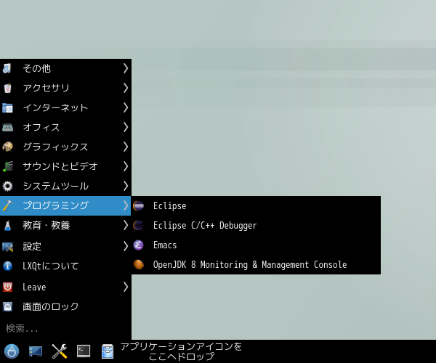This screenshot has height=363, width=436.
Task: Select the プログラミング menu category
Action: [65, 205]
